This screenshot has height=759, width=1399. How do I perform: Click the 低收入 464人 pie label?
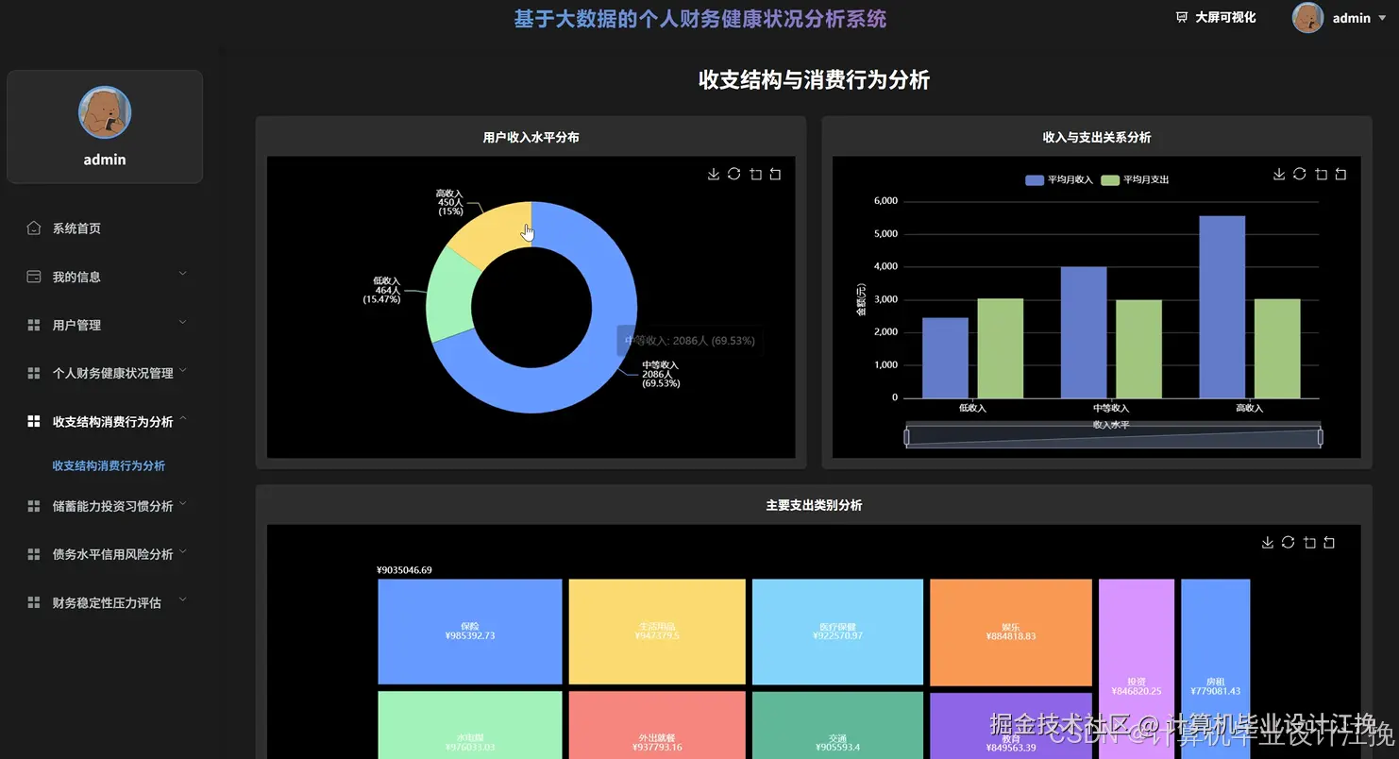coord(382,290)
